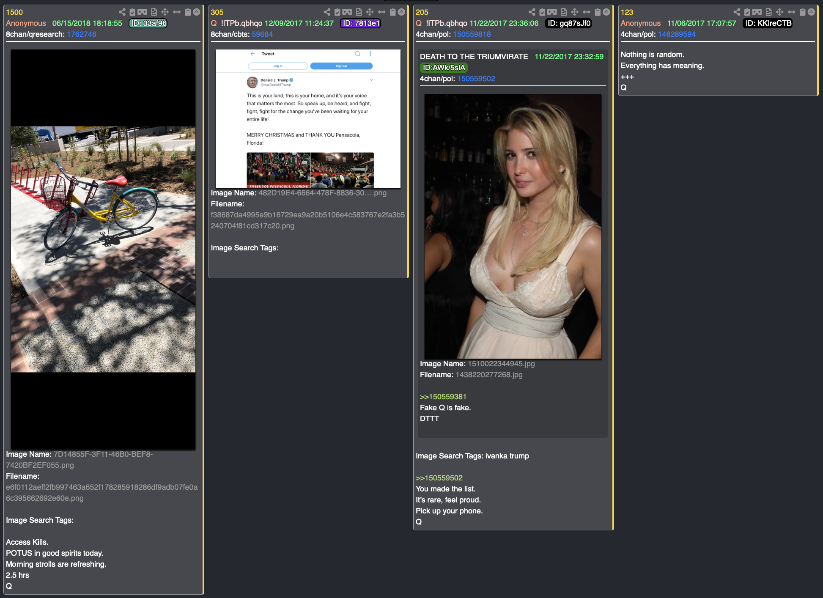Click the four-way move icon on post 123
The image size is (823, 598).
point(779,12)
